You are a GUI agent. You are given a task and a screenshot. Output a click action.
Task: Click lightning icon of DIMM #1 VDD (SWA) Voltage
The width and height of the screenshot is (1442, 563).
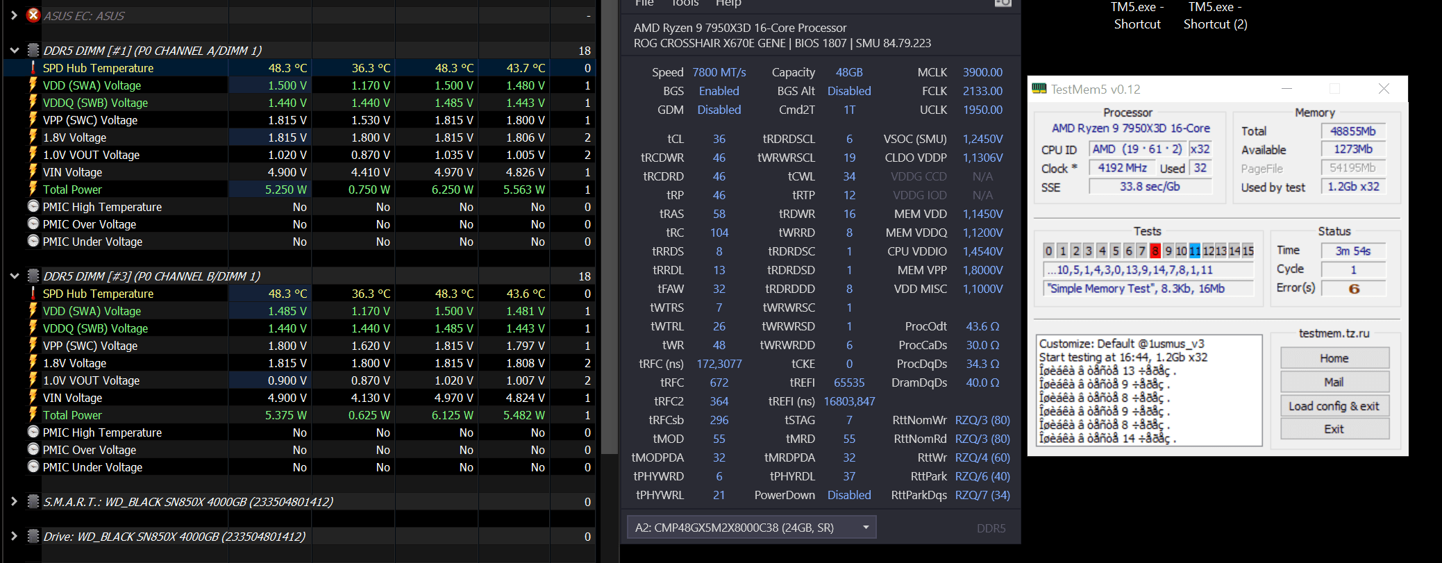[x=33, y=85]
